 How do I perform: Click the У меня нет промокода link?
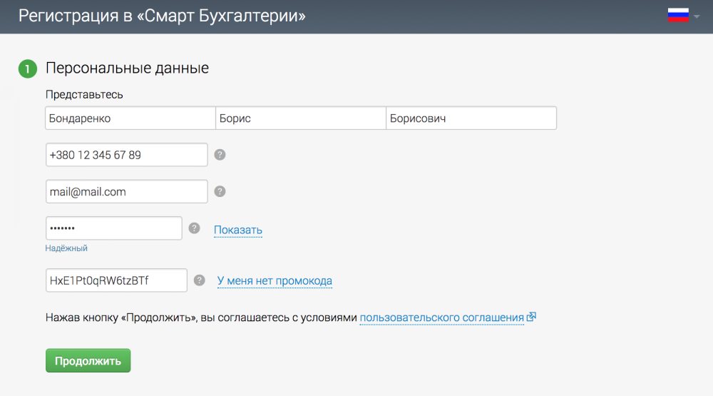point(275,281)
